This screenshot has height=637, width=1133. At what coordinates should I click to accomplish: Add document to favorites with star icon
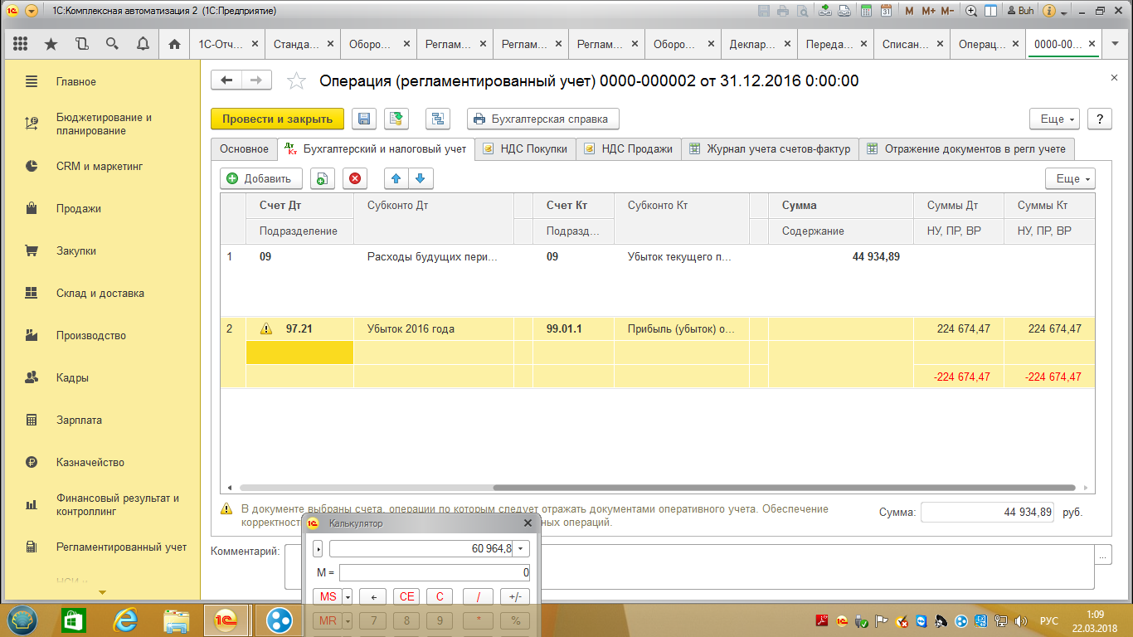click(295, 80)
